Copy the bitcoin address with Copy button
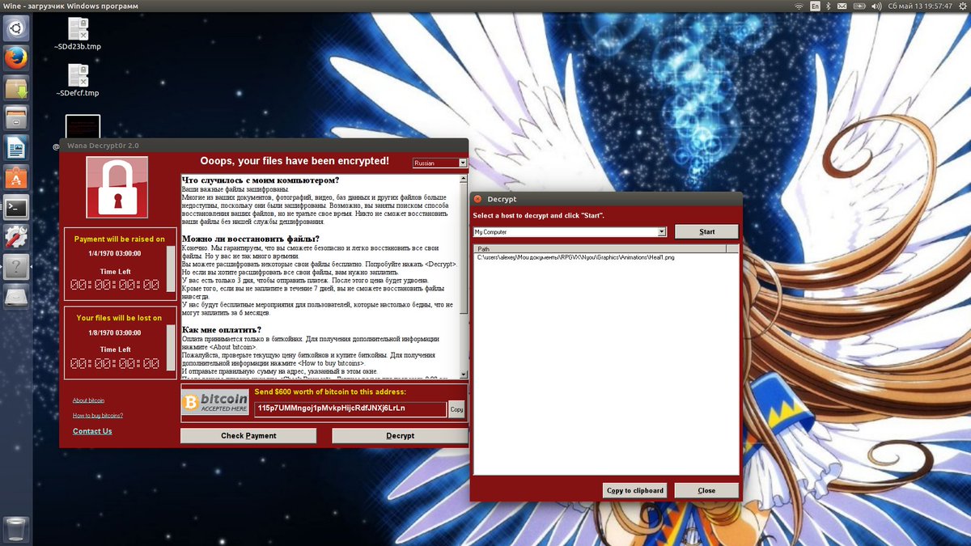971x546 pixels. [456, 409]
